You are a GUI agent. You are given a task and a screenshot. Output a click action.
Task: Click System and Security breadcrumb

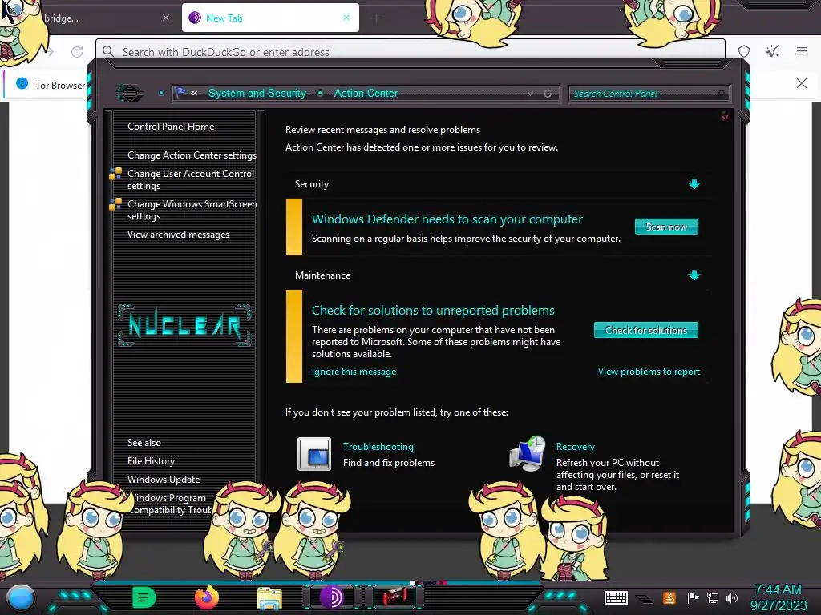click(257, 93)
